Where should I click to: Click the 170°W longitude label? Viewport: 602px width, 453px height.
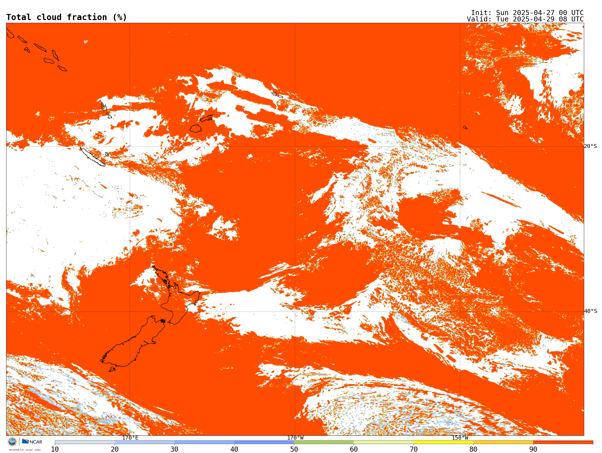click(295, 438)
